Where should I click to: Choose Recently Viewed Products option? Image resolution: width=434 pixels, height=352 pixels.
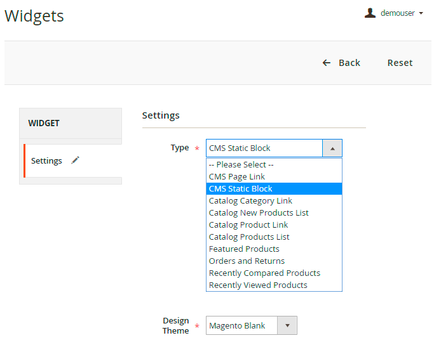point(274,285)
